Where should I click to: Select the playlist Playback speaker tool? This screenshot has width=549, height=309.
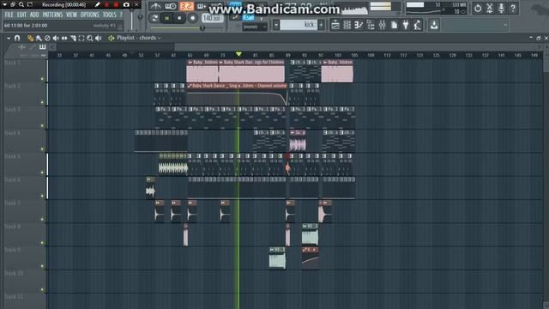point(99,38)
